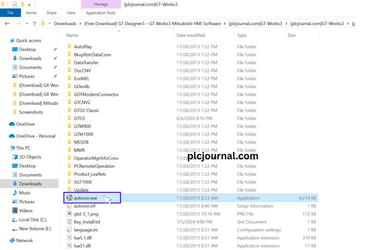Image resolution: width=380 pixels, height=250 pixels.
Task: Select the GOTModemConnector folder
Action: [x=96, y=94]
